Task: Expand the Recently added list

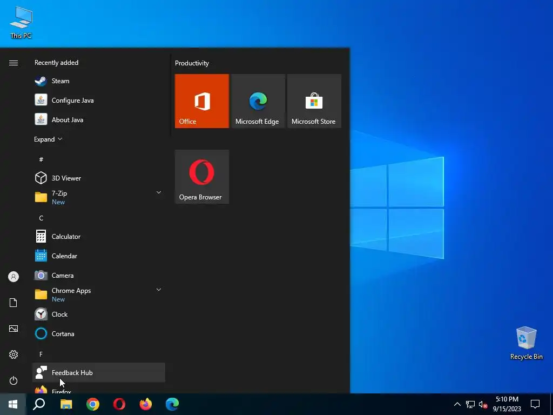Action: (48, 139)
